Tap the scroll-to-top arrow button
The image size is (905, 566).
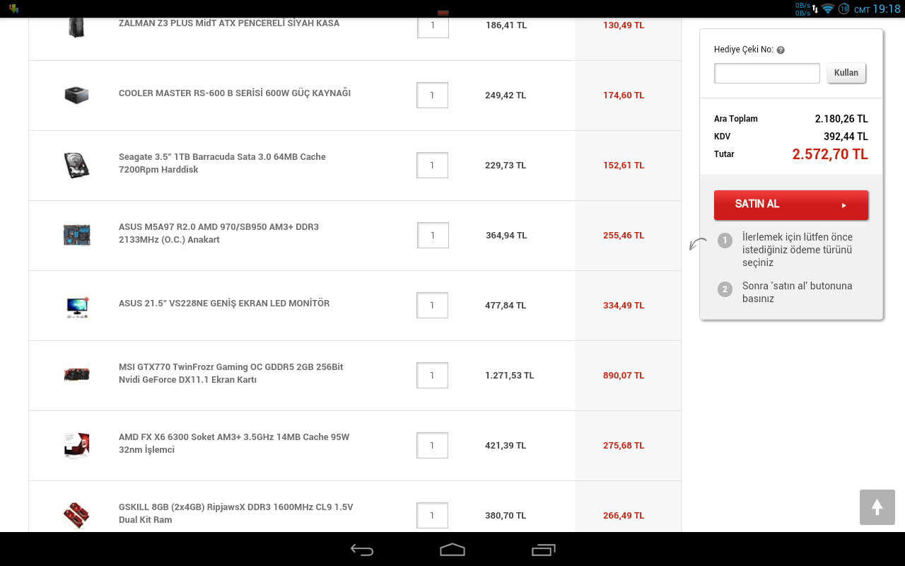coord(877,507)
